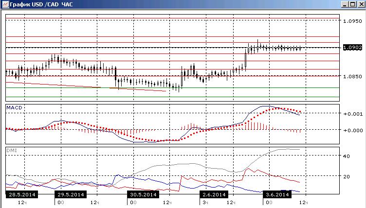Click the +0.000 MACD scale value
Screen dimensions: 366x208
pyautogui.click(x=353, y=130)
